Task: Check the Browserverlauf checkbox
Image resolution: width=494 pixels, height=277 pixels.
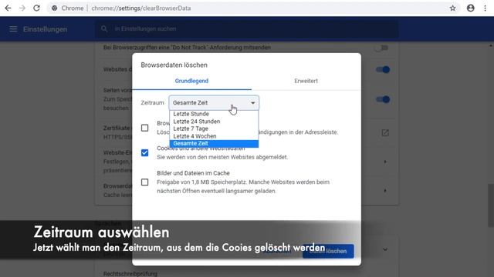Action: click(144, 128)
